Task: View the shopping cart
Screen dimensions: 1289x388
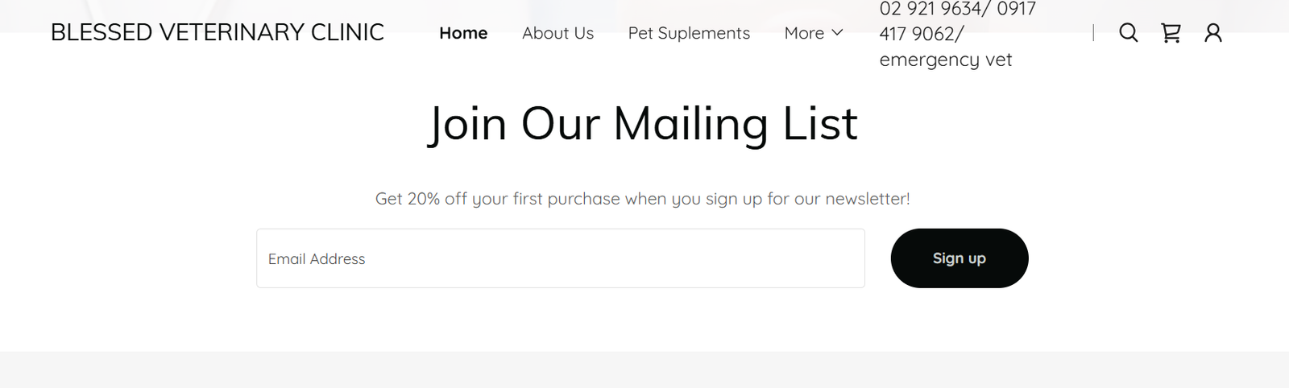Action: coord(1171,33)
